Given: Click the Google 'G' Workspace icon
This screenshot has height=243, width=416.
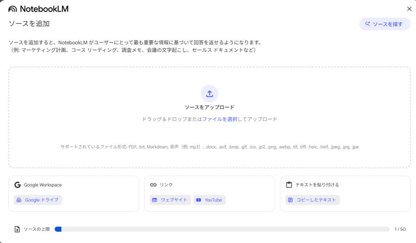Looking at the screenshot, I should pyautogui.click(x=17, y=185).
